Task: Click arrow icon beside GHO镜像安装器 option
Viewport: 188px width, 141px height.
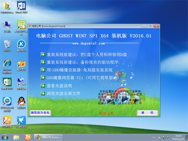Action: (x=43, y=70)
